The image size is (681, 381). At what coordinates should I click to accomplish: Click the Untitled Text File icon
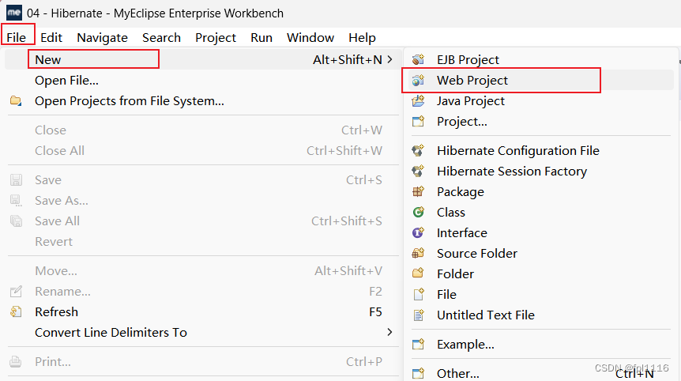[x=418, y=315]
